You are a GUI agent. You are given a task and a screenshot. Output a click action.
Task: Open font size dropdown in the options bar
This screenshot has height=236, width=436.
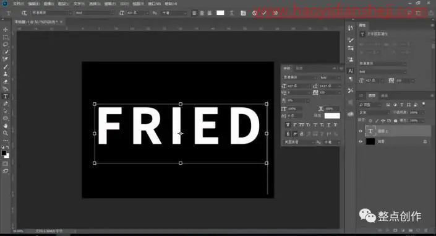coord(138,13)
